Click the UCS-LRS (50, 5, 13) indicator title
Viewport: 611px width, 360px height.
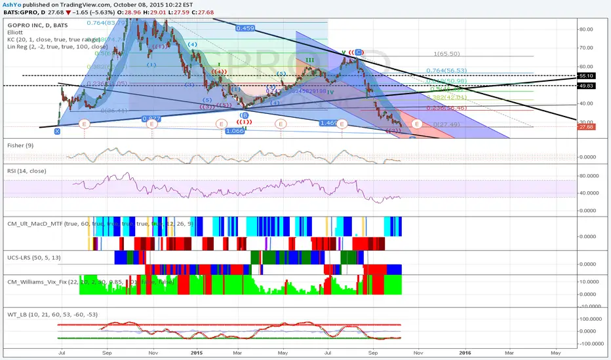click(34, 258)
